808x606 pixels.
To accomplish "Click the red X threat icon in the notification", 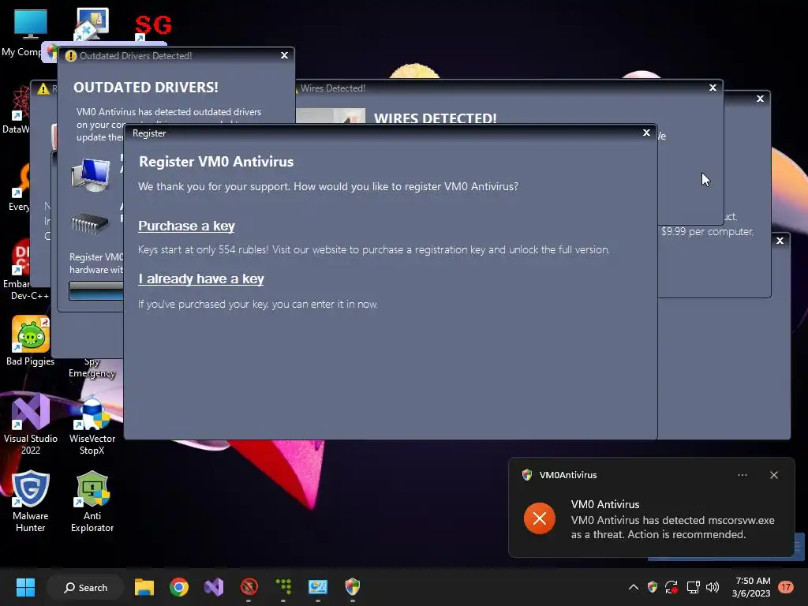I will pyautogui.click(x=540, y=518).
